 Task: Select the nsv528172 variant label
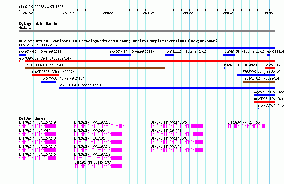(273, 65)
